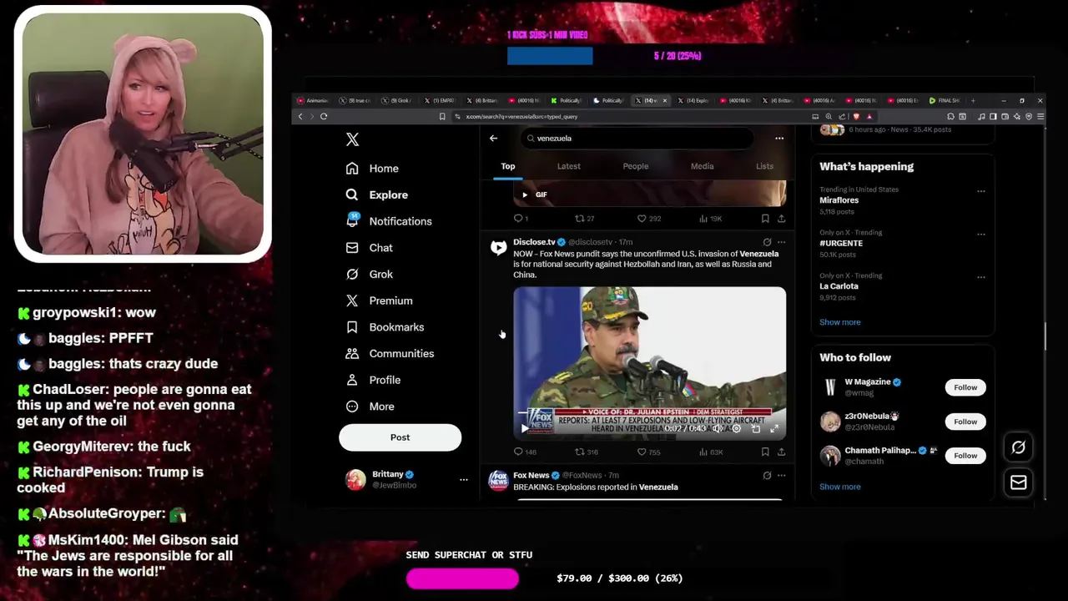Click the X logo in the sidebar
Image resolution: width=1068 pixels, height=601 pixels.
tap(352, 139)
